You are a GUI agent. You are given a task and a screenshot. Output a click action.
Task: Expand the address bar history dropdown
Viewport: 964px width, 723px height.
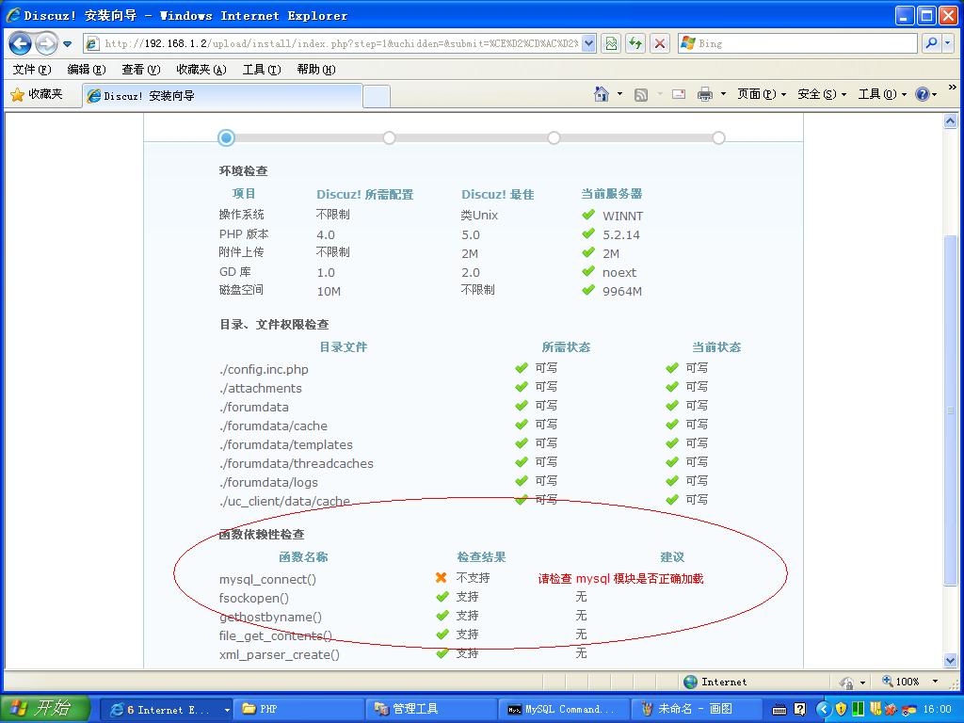coord(589,43)
